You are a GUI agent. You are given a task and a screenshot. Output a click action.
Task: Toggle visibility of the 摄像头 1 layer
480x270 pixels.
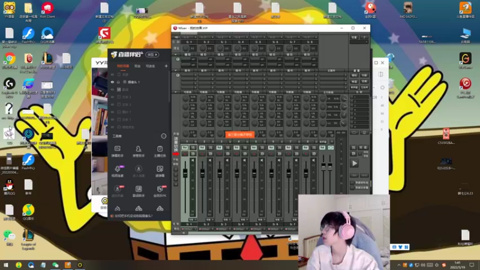112,82
